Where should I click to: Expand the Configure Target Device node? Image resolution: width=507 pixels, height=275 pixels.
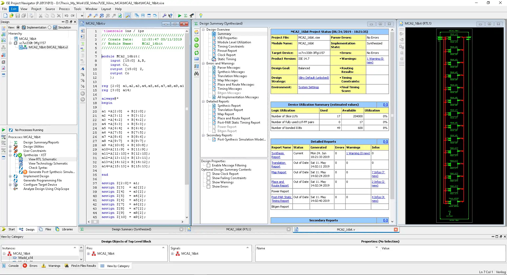coord(10,185)
